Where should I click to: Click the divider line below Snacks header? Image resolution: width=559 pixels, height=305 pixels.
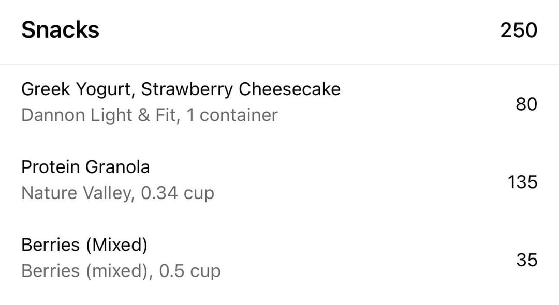point(279,65)
